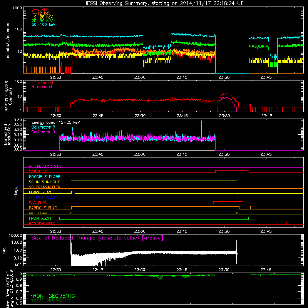This screenshot has width=308, height=308.
Task: Click the 0.30 tick on the modulation axis
Action: click(18, 120)
